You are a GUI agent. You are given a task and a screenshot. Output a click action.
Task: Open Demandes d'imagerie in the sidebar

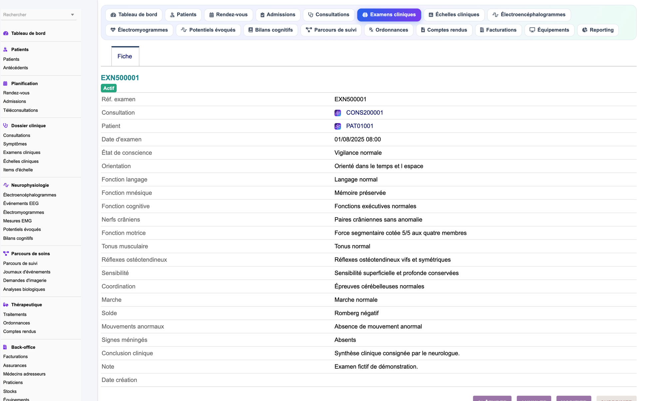coord(25,280)
